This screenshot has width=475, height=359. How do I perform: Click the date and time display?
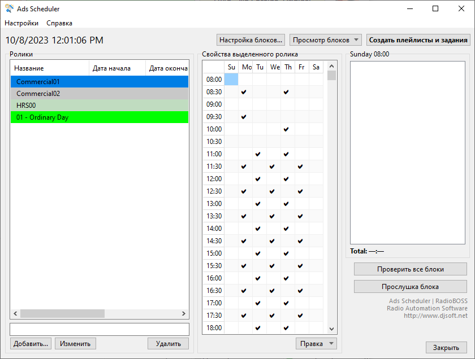click(54, 40)
